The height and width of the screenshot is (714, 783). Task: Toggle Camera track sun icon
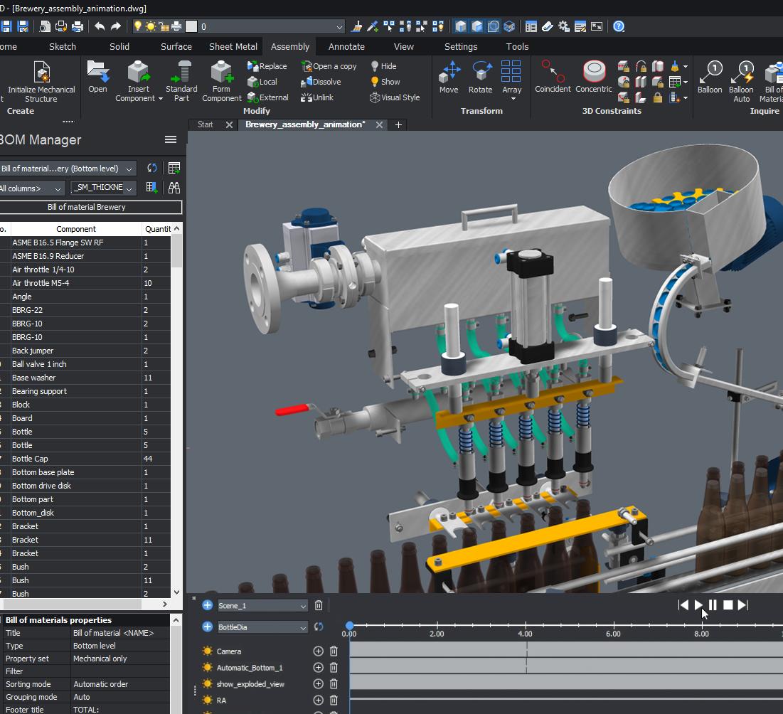point(207,651)
